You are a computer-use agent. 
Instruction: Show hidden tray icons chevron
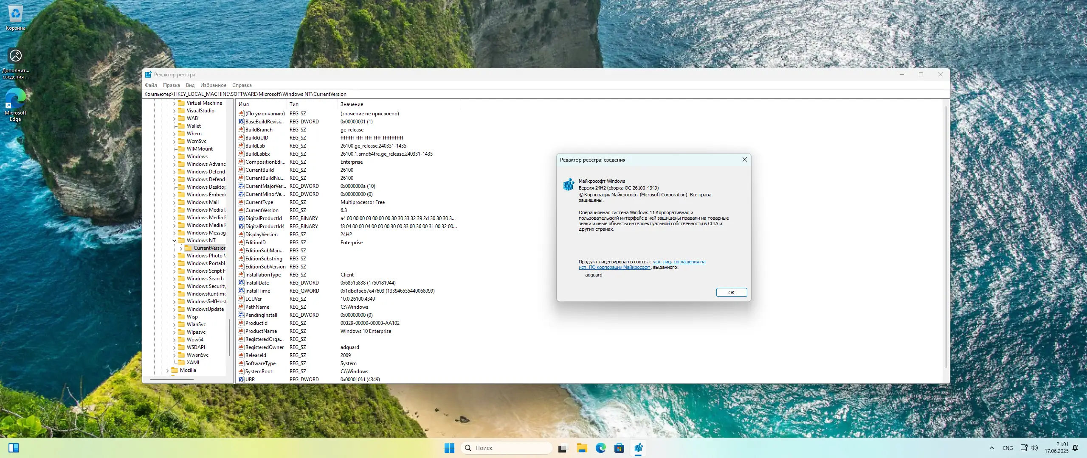click(x=992, y=448)
